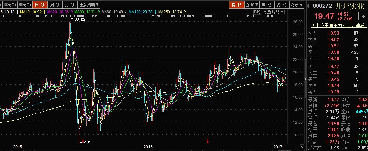Click the 净资产 value 1.95

[335, 148]
